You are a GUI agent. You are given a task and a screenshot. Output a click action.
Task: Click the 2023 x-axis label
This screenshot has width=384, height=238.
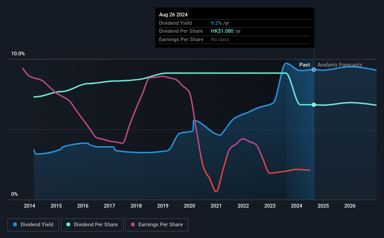(x=270, y=206)
